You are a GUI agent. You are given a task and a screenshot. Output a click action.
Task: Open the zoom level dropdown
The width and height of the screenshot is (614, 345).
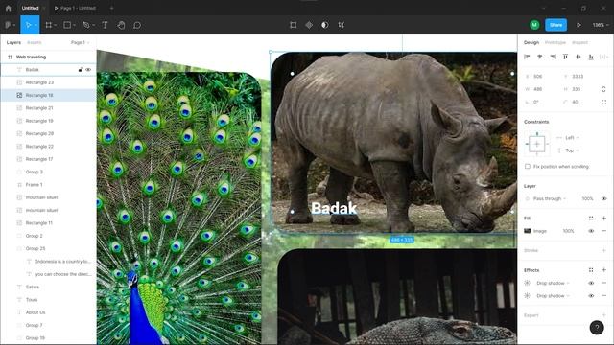tap(601, 25)
